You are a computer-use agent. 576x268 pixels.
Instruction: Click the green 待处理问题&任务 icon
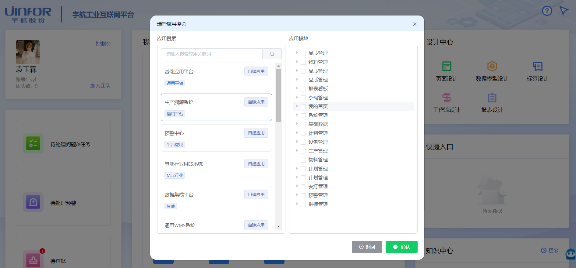pyautogui.click(x=33, y=143)
